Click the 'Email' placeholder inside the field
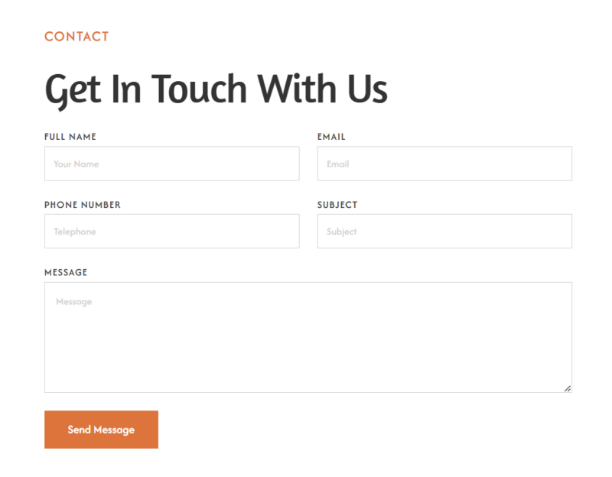Image resolution: width=612 pixels, height=477 pixels. [337, 164]
